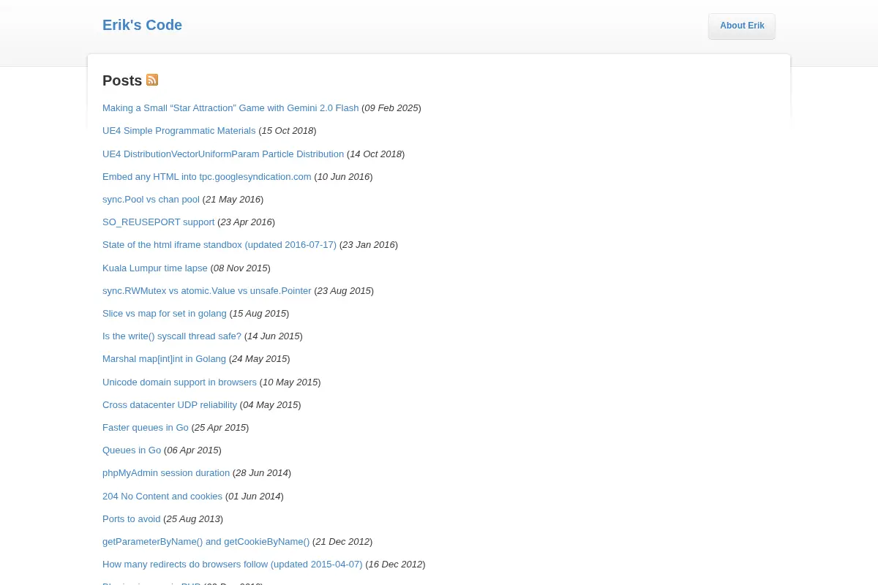
Task: Open Unicode domain support in browsers post
Action: coord(179,382)
